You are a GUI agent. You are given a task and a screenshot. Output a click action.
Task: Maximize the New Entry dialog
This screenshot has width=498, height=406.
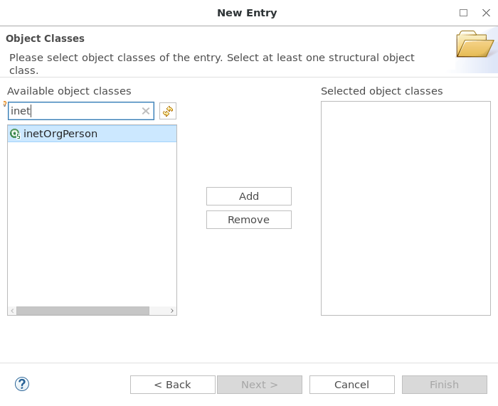click(x=463, y=13)
